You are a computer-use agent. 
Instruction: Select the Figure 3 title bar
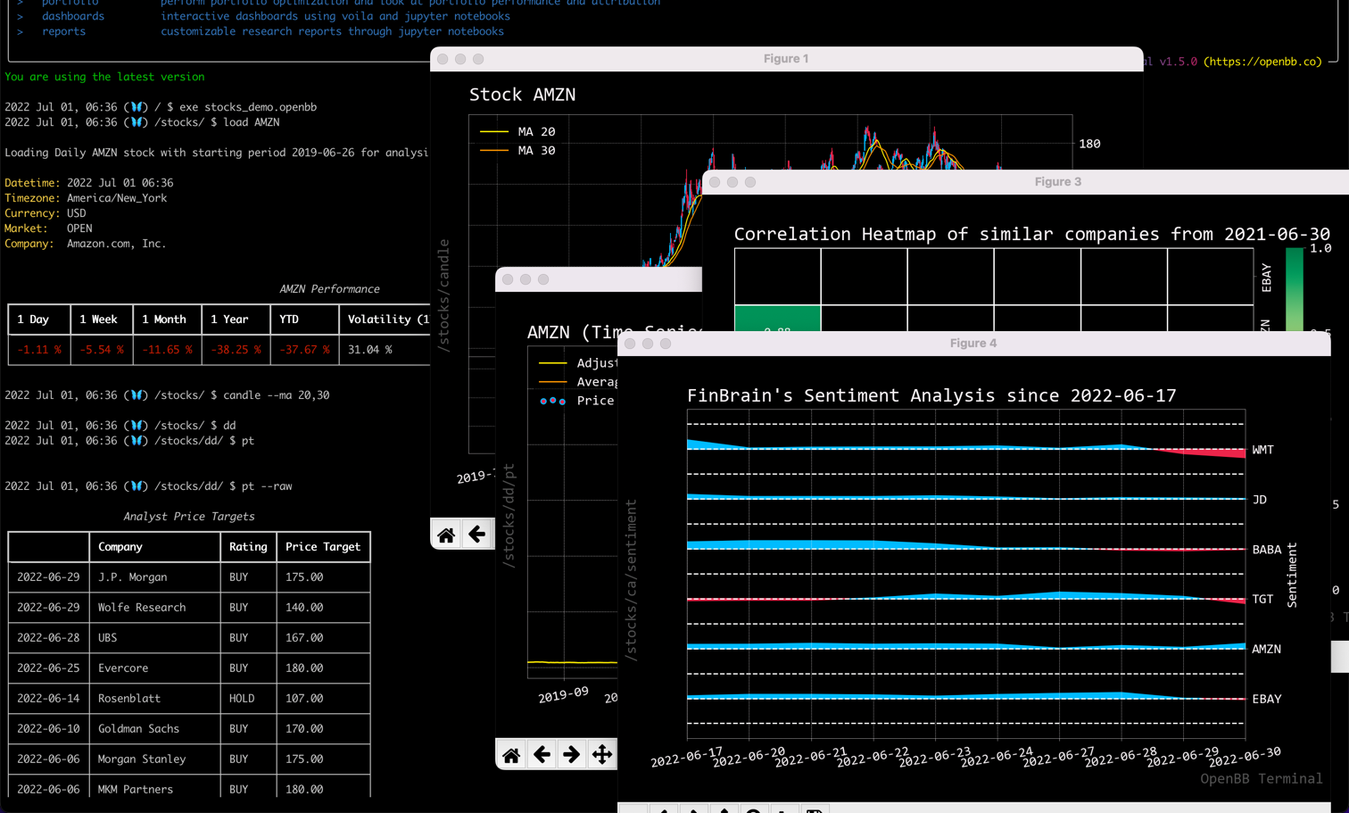(x=1026, y=182)
